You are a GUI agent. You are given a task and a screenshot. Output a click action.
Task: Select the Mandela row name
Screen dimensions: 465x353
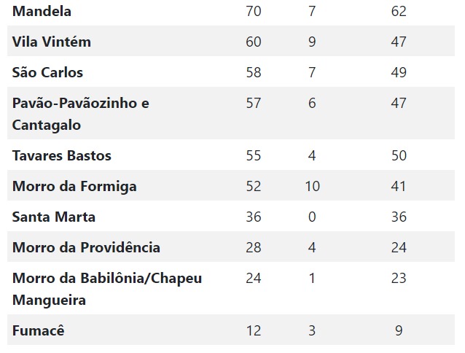click(x=42, y=11)
